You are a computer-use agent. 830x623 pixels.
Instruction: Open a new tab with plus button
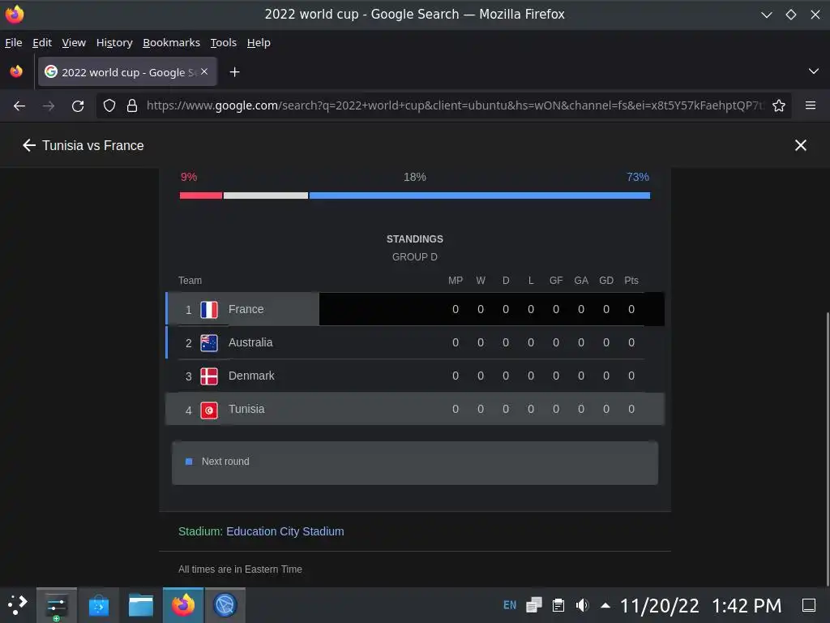(234, 72)
